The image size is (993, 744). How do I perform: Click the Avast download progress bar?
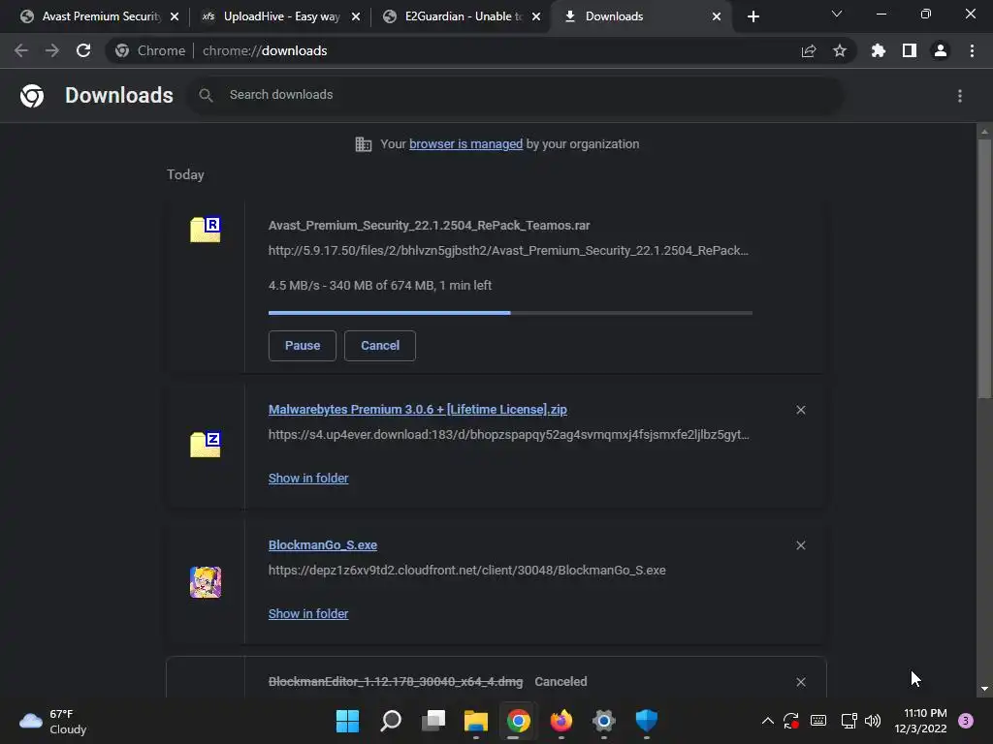pos(510,313)
